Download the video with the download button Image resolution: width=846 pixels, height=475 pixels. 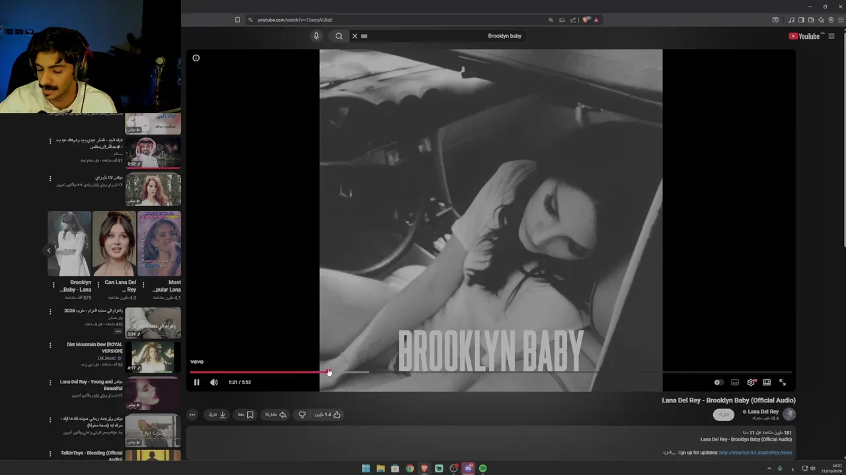coord(217,414)
